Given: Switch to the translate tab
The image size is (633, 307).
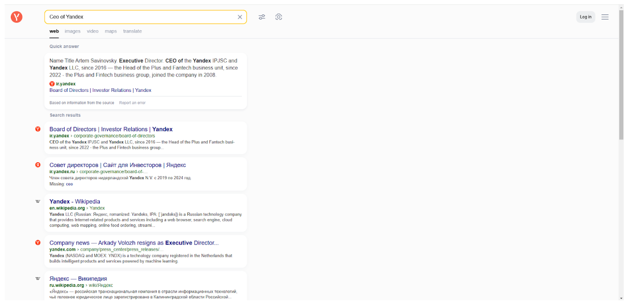Looking at the screenshot, I should point(132,31).
